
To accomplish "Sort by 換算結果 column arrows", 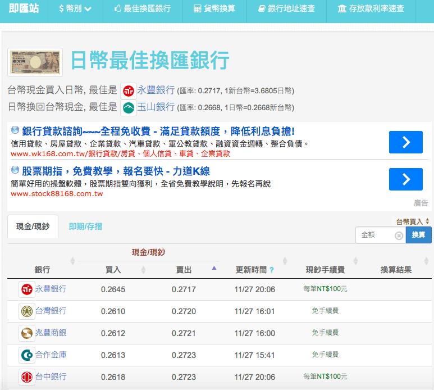I will click(x=426, y=261).
